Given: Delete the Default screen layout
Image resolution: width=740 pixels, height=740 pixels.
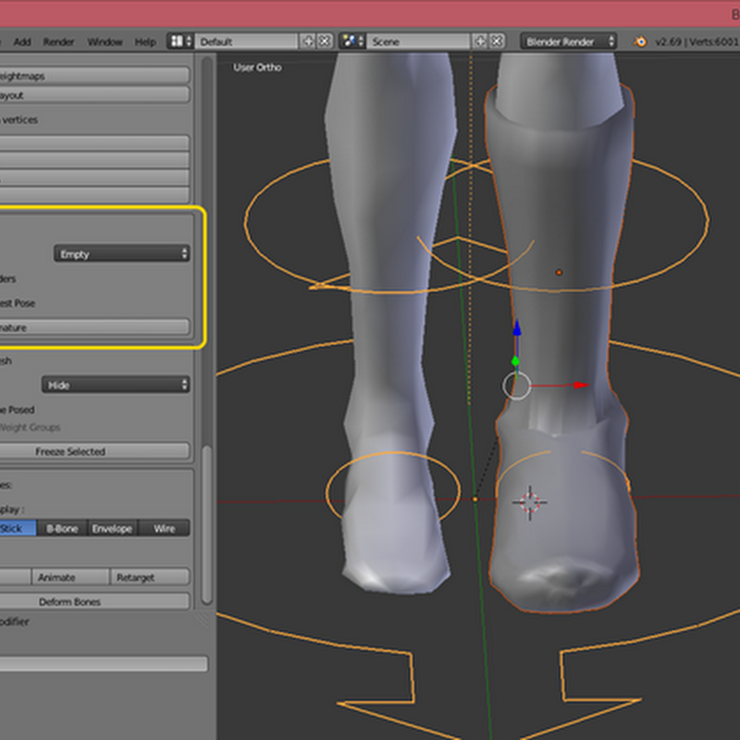Looking at the screenshot, I should [x=326, y=42].
